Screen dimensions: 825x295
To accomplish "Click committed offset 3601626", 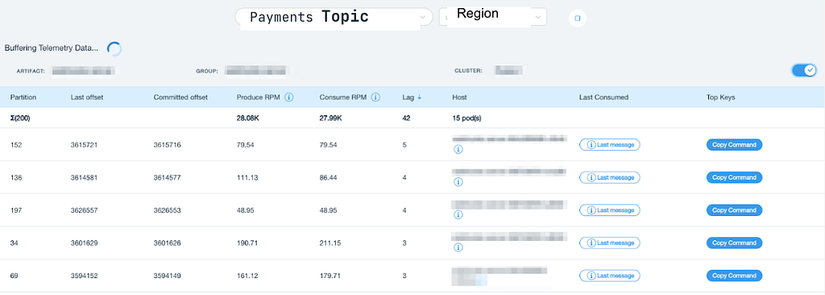I will 168,243.
